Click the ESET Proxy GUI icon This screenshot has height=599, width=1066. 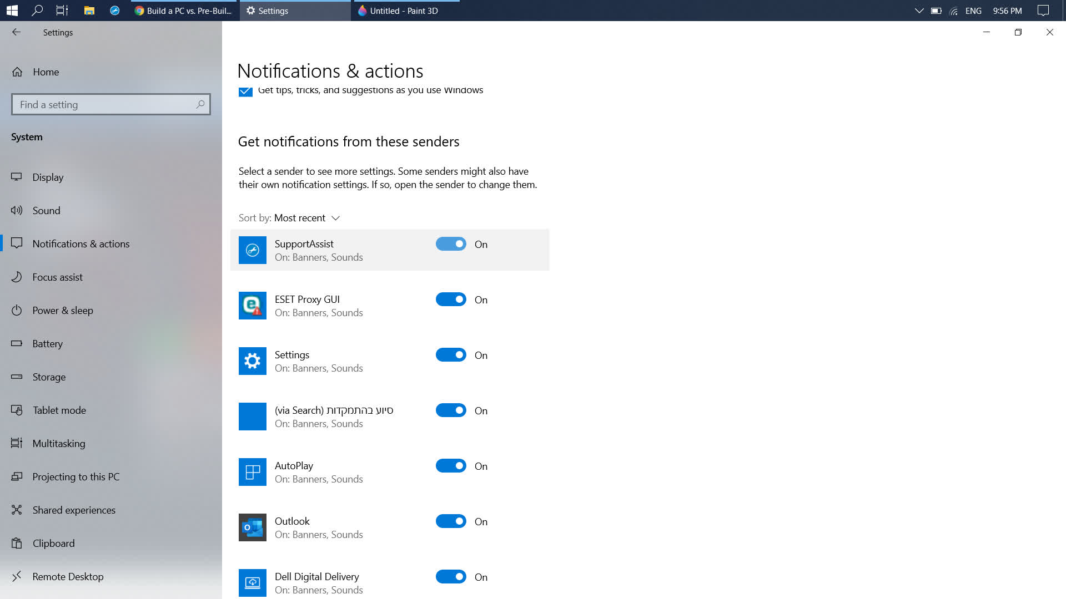[253, 306]
